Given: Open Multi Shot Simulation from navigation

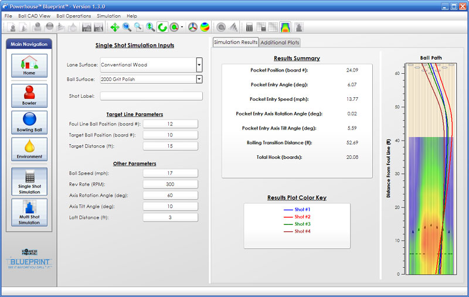Looking at the screenshot, I should click(x=29, y=213).
